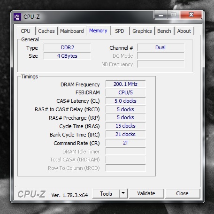
Task: Click the empty Row To Column field
Action: [125, 168]
